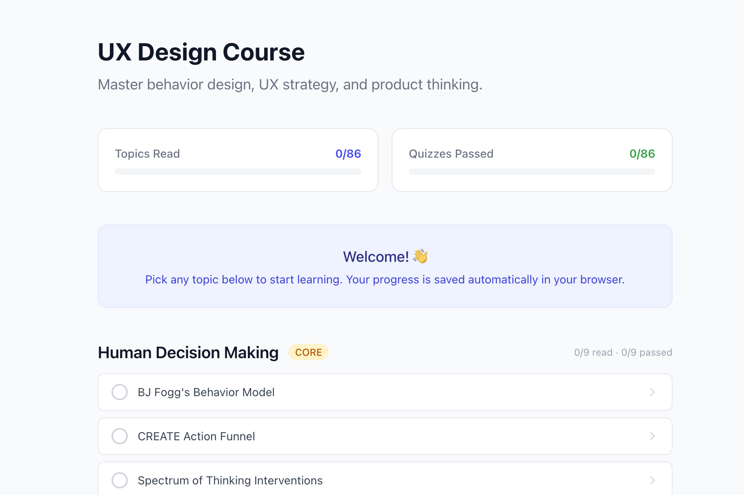The image size is (744, 495).
Task: Expand BJ Fogg's Behavior Model chevron arrow
Action: click(x=652, y=392)
